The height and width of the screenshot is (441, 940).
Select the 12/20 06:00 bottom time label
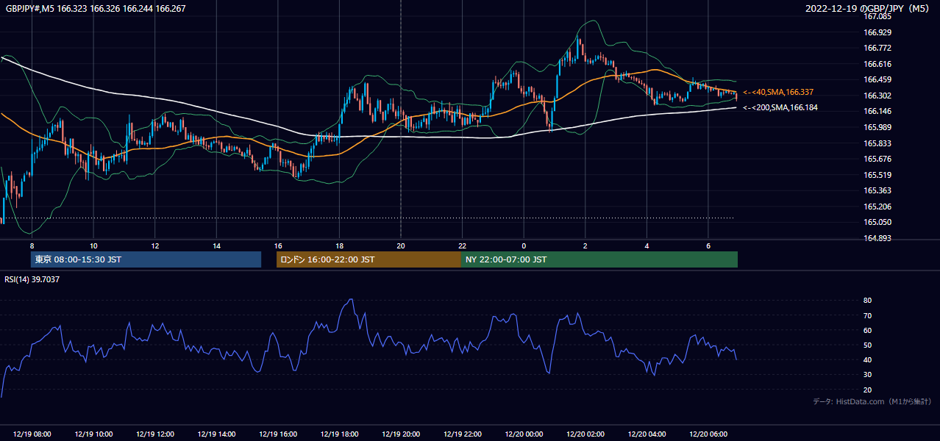[708, 434]
